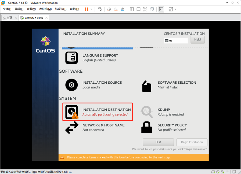Click the greyed-out sound device status icon
The width and height of the screenshot is (241, 174).
(227, 172)
